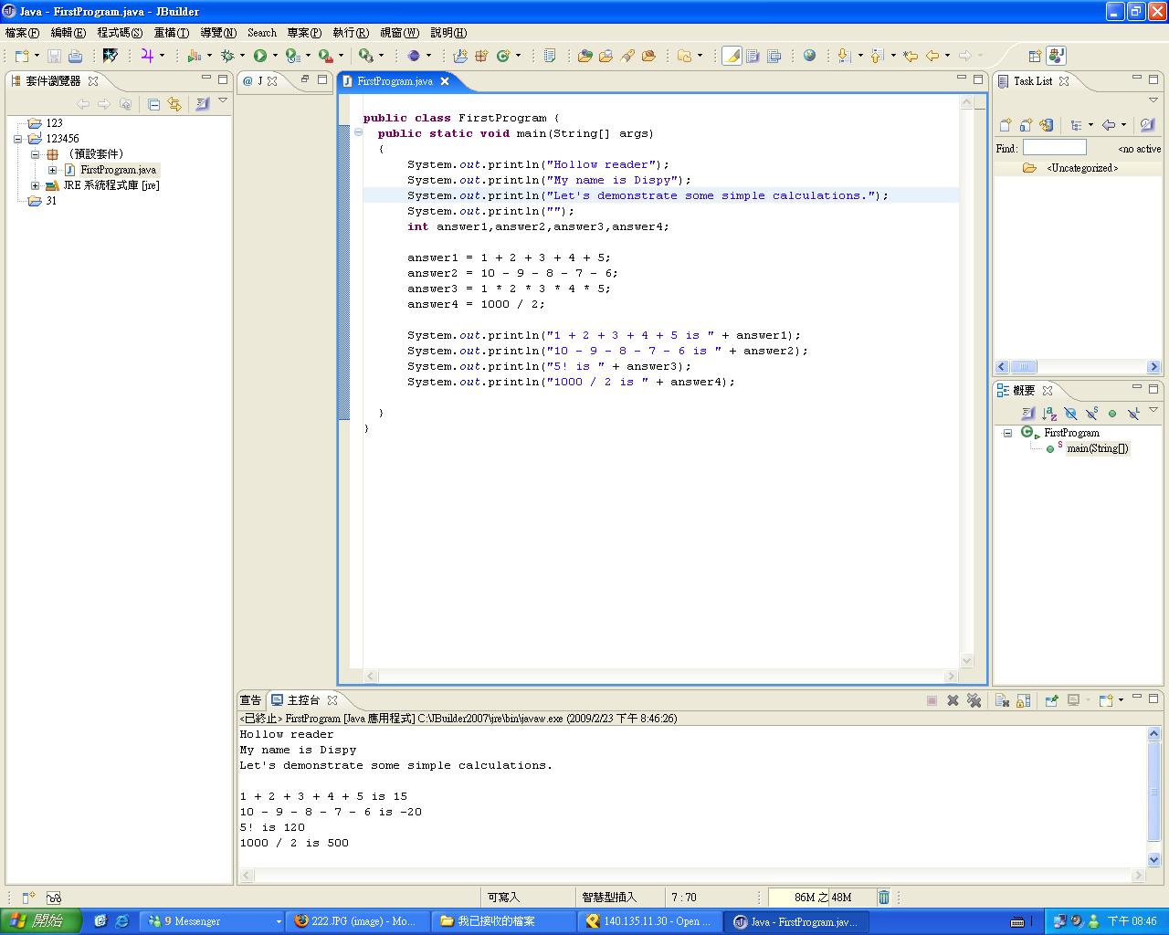This screenshot has width=1169, height=935.
Task: Expand the JRE system library node
Action: (36, 185)
